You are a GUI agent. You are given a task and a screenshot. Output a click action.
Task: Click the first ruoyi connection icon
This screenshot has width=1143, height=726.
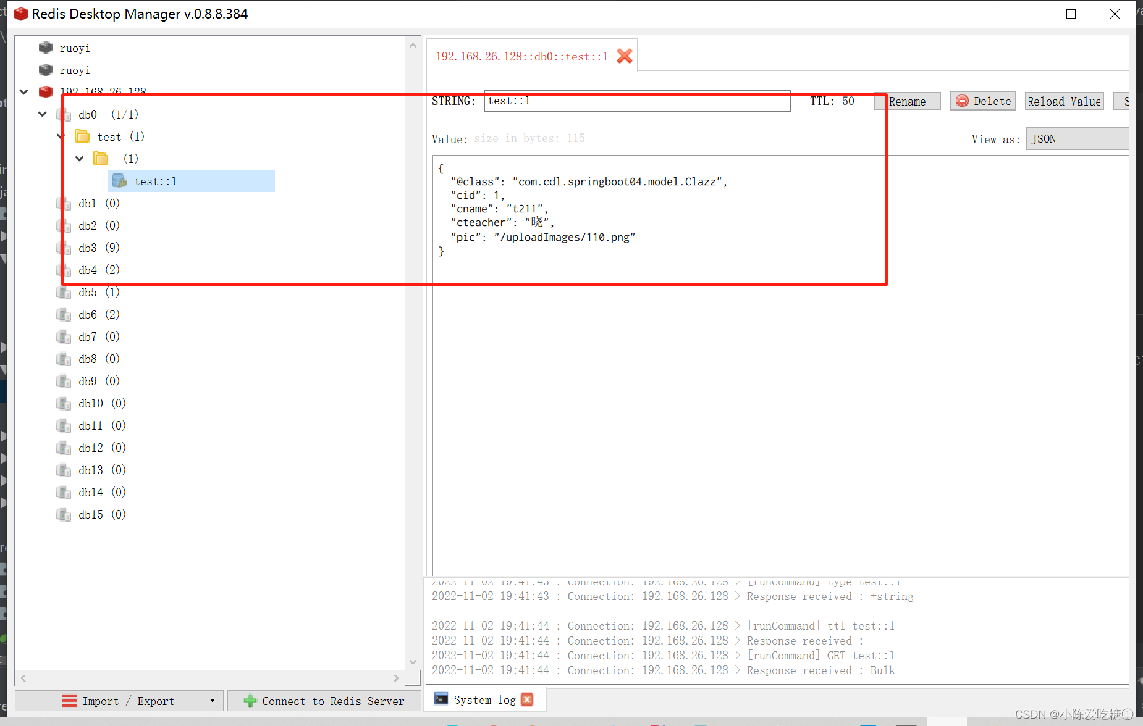pos(46,48)
